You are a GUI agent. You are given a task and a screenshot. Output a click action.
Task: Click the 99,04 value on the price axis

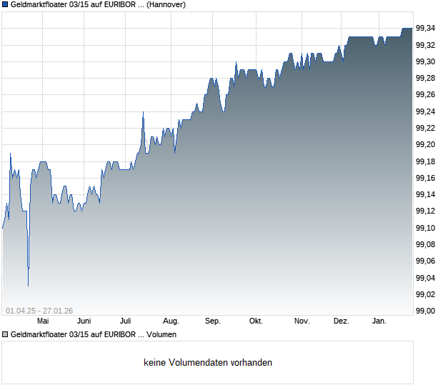coord(425,278)
